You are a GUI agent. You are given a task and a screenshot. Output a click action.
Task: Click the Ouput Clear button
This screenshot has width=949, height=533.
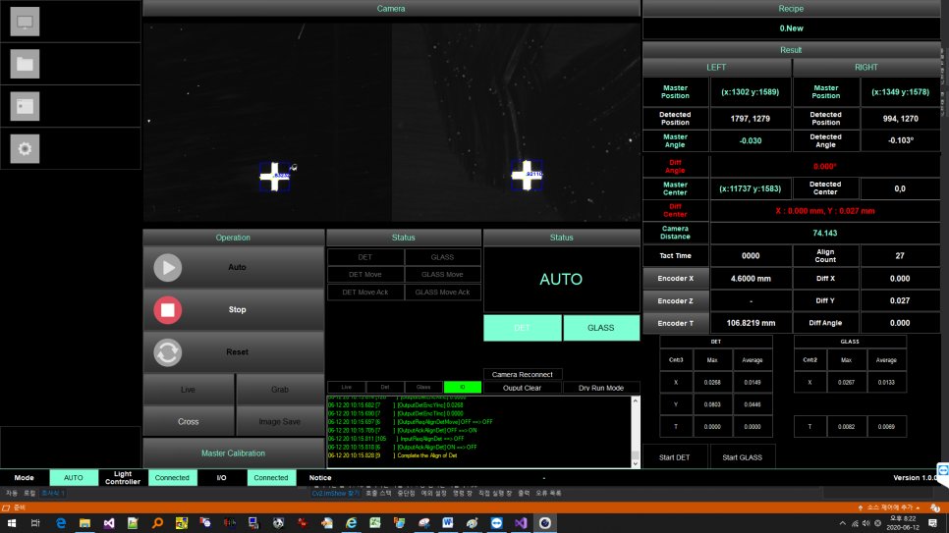523,388
